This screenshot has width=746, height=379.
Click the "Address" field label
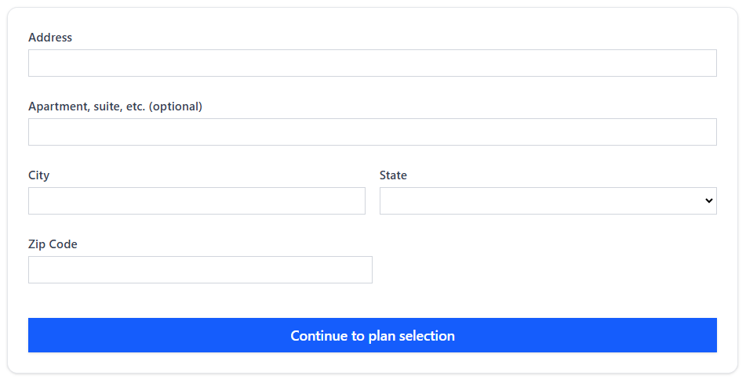50,38
